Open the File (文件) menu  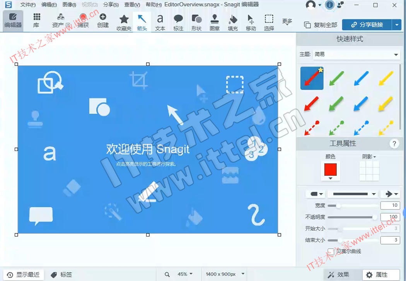tap(28, 5)
